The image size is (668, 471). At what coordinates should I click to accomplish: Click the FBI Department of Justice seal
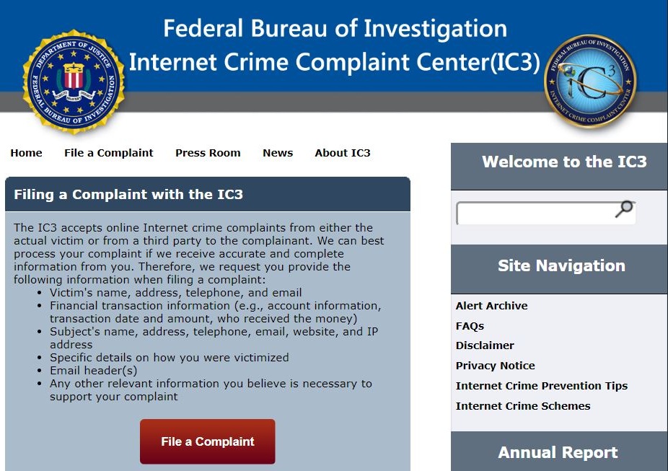pyautogui.click(x=74, y=82)
